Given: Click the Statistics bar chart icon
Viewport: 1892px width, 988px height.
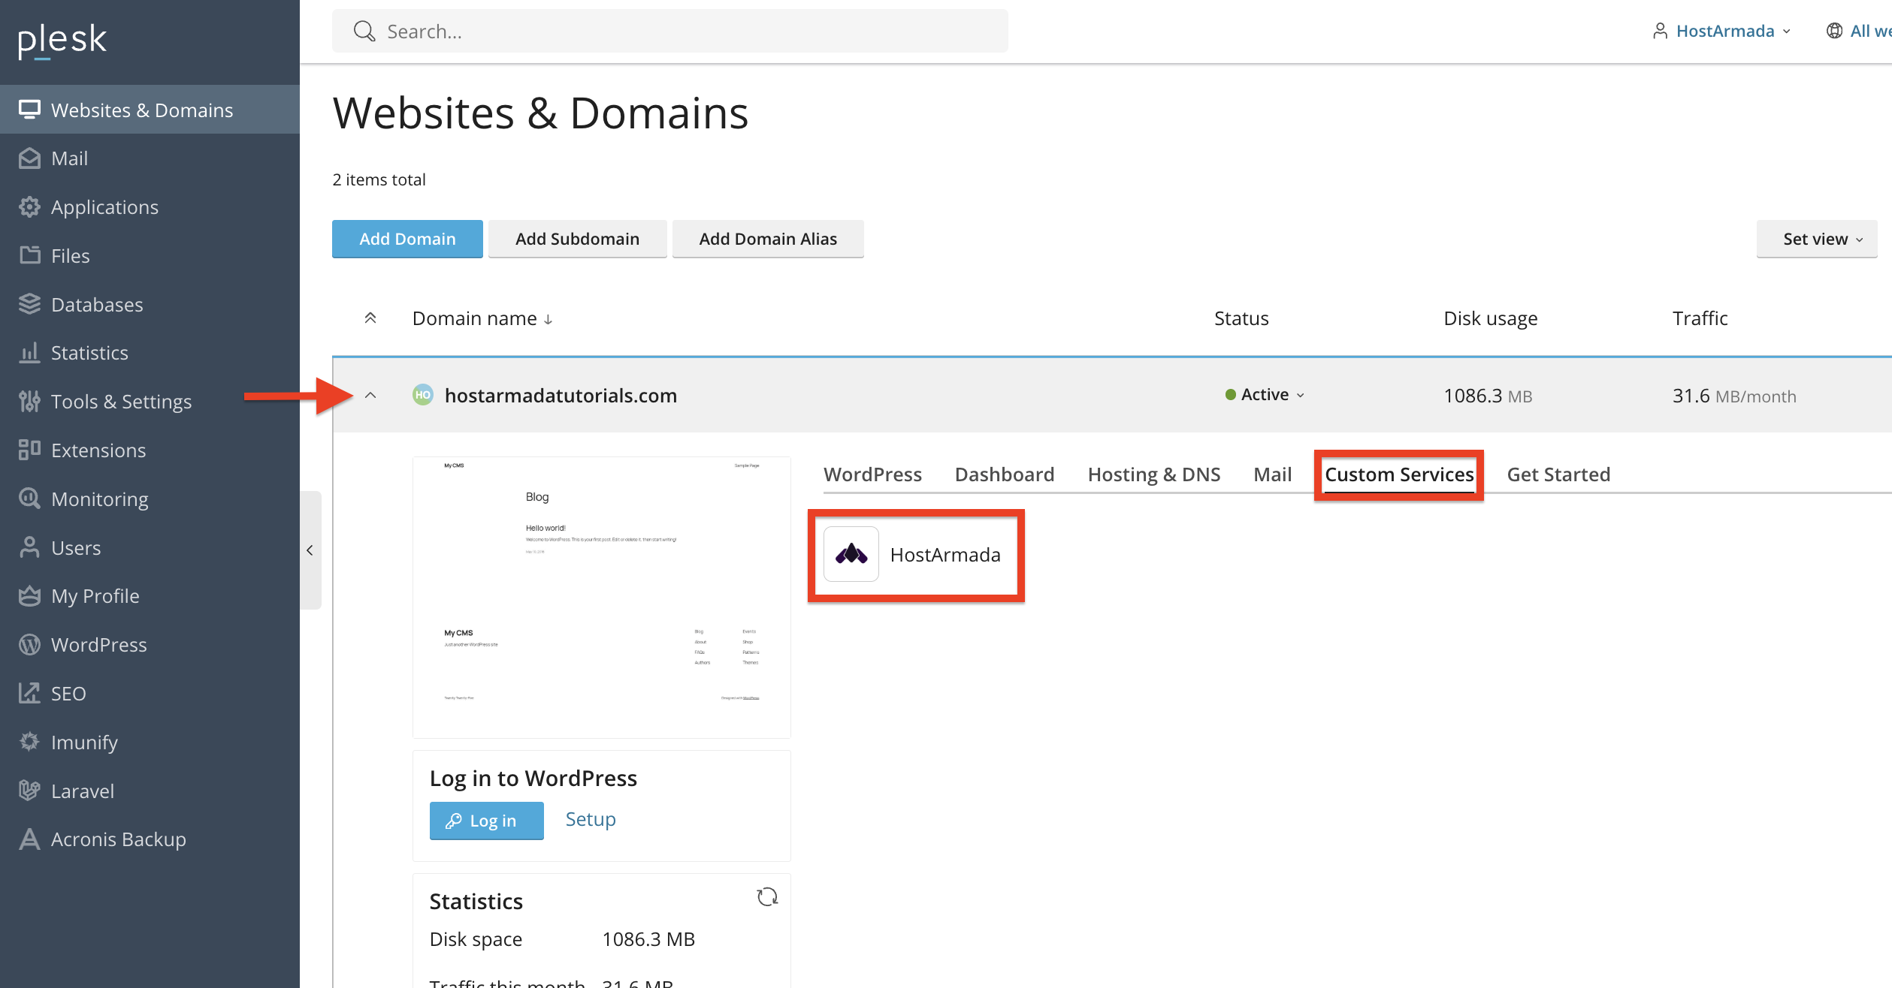Looking at the screenshot, I should tap(29, 353).
